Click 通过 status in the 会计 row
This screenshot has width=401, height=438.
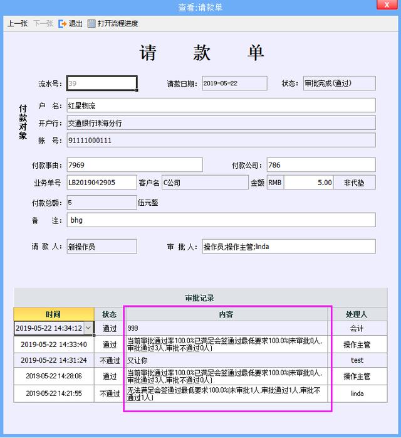110,328
